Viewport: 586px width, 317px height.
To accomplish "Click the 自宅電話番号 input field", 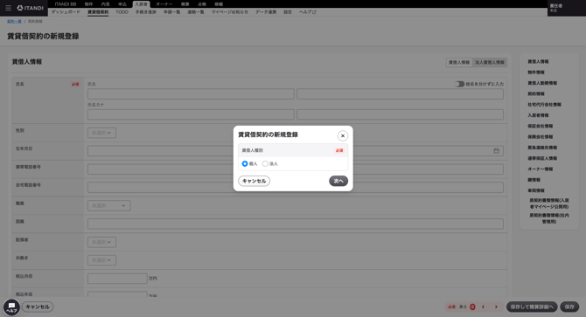I will [x=296, y=187].
